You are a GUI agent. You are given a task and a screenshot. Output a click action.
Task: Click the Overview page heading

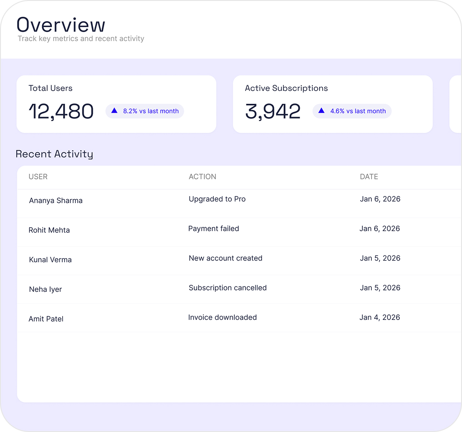coord(61,25)
